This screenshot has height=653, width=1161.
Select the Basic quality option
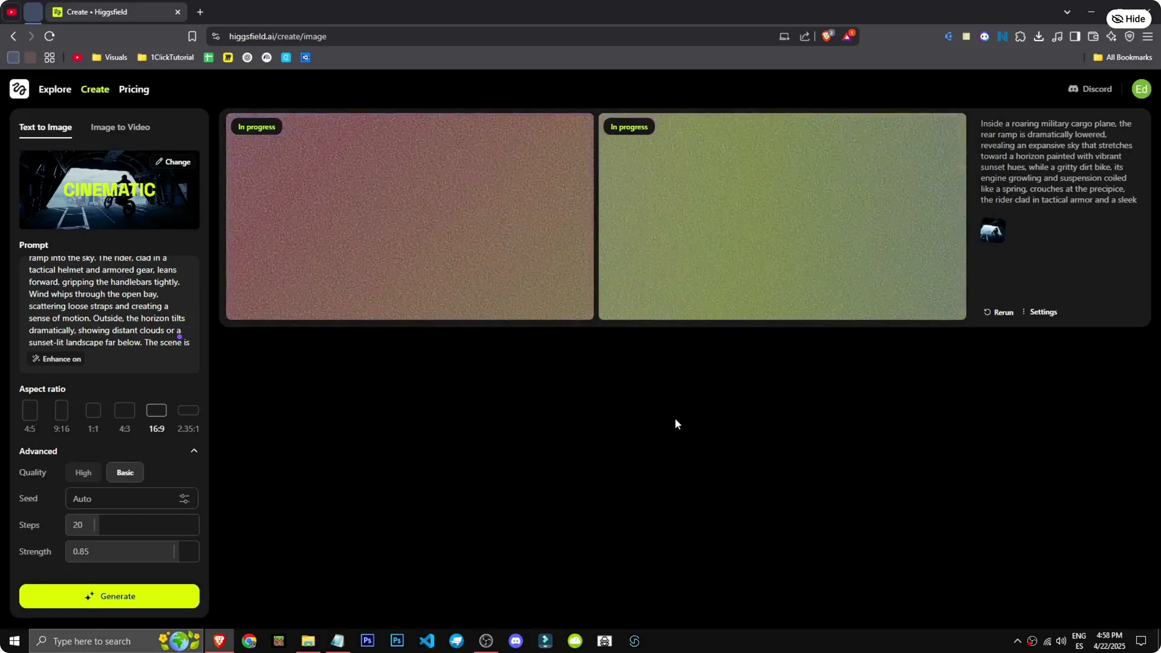pyautogui.click(x=125, y=472)
